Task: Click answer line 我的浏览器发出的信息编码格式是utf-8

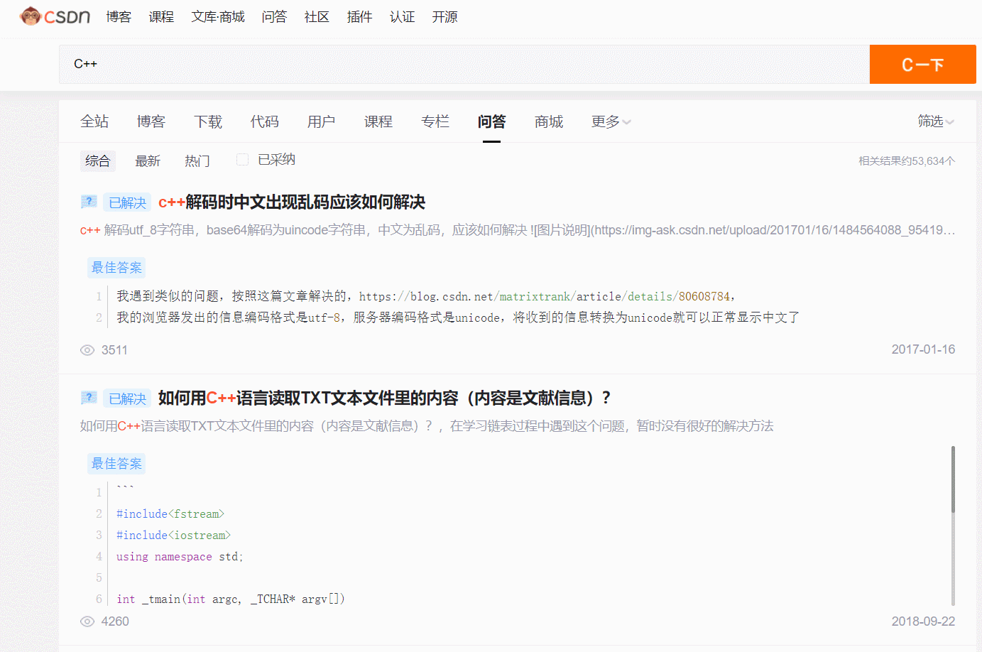Action: coord(458,317)
